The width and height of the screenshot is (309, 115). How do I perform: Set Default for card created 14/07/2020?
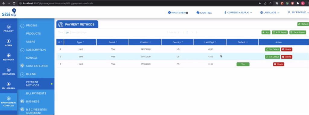coord(272,49)
